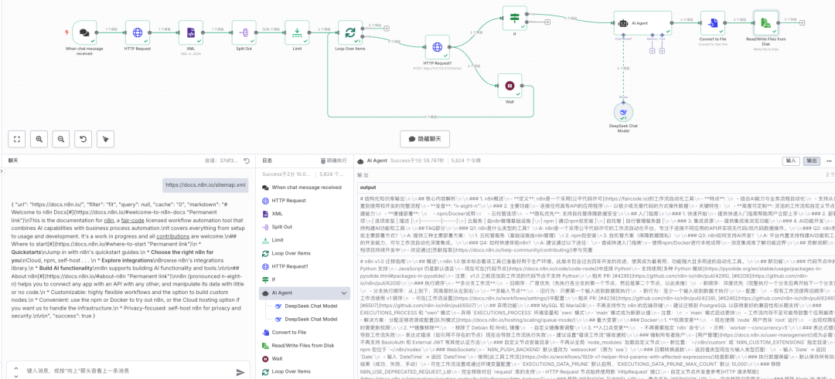The width and height of the screenshot is (835, 379).
Task: Select AI Agent in the log list
Action: click(305, 293)
